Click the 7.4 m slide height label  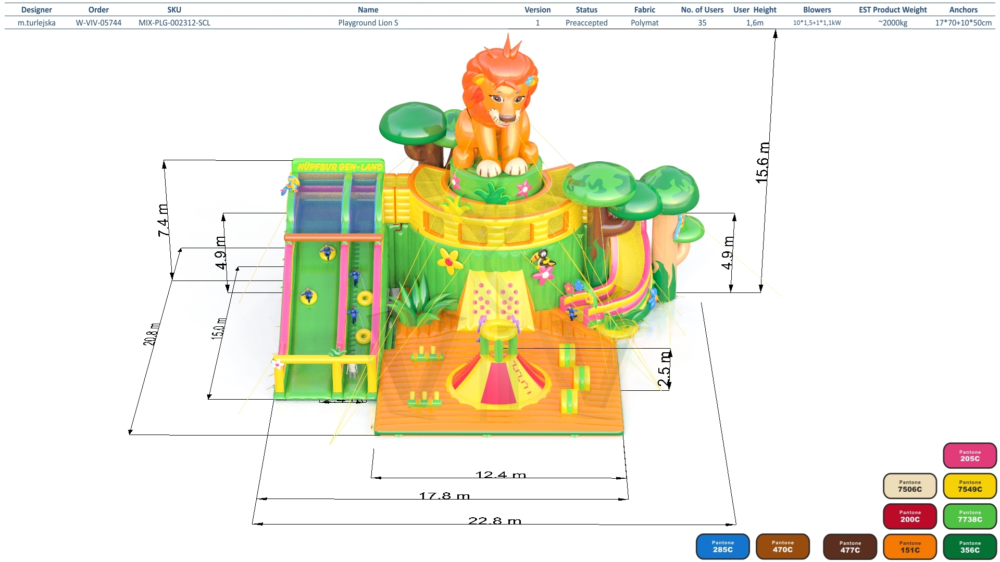164,220
